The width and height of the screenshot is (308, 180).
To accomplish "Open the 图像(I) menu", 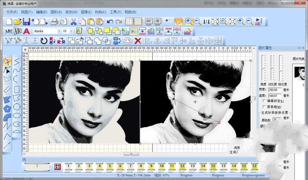I will tap(86, 12).
